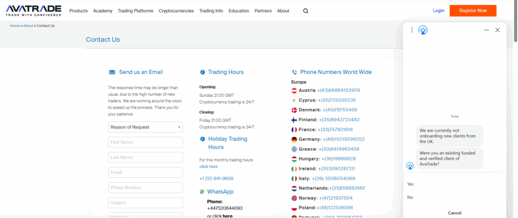Click the search magnifier icon in navbar

coord(306,11)
